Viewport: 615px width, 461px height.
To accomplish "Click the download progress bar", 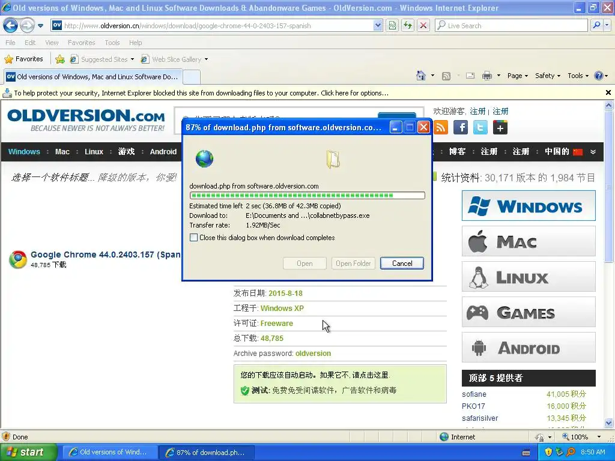I will 307,195.
